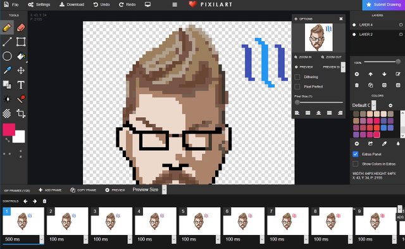The width and height of the screenshot is (405, 249).
Task: Select the lighten/darken tool
Action: [7, 99]
